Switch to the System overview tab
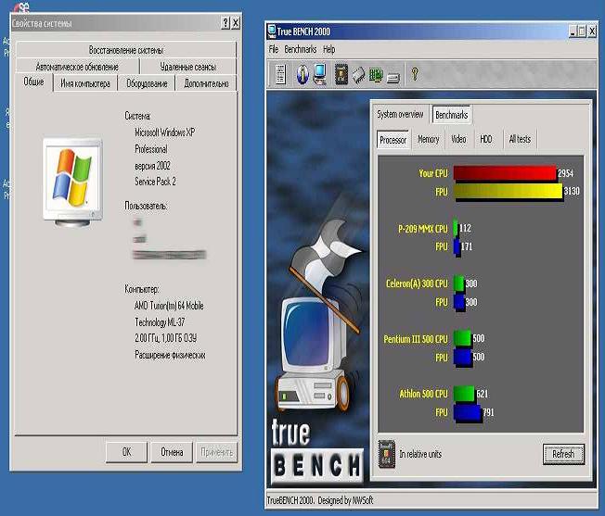This screenshot has height=516, width=605. point(400,115)
